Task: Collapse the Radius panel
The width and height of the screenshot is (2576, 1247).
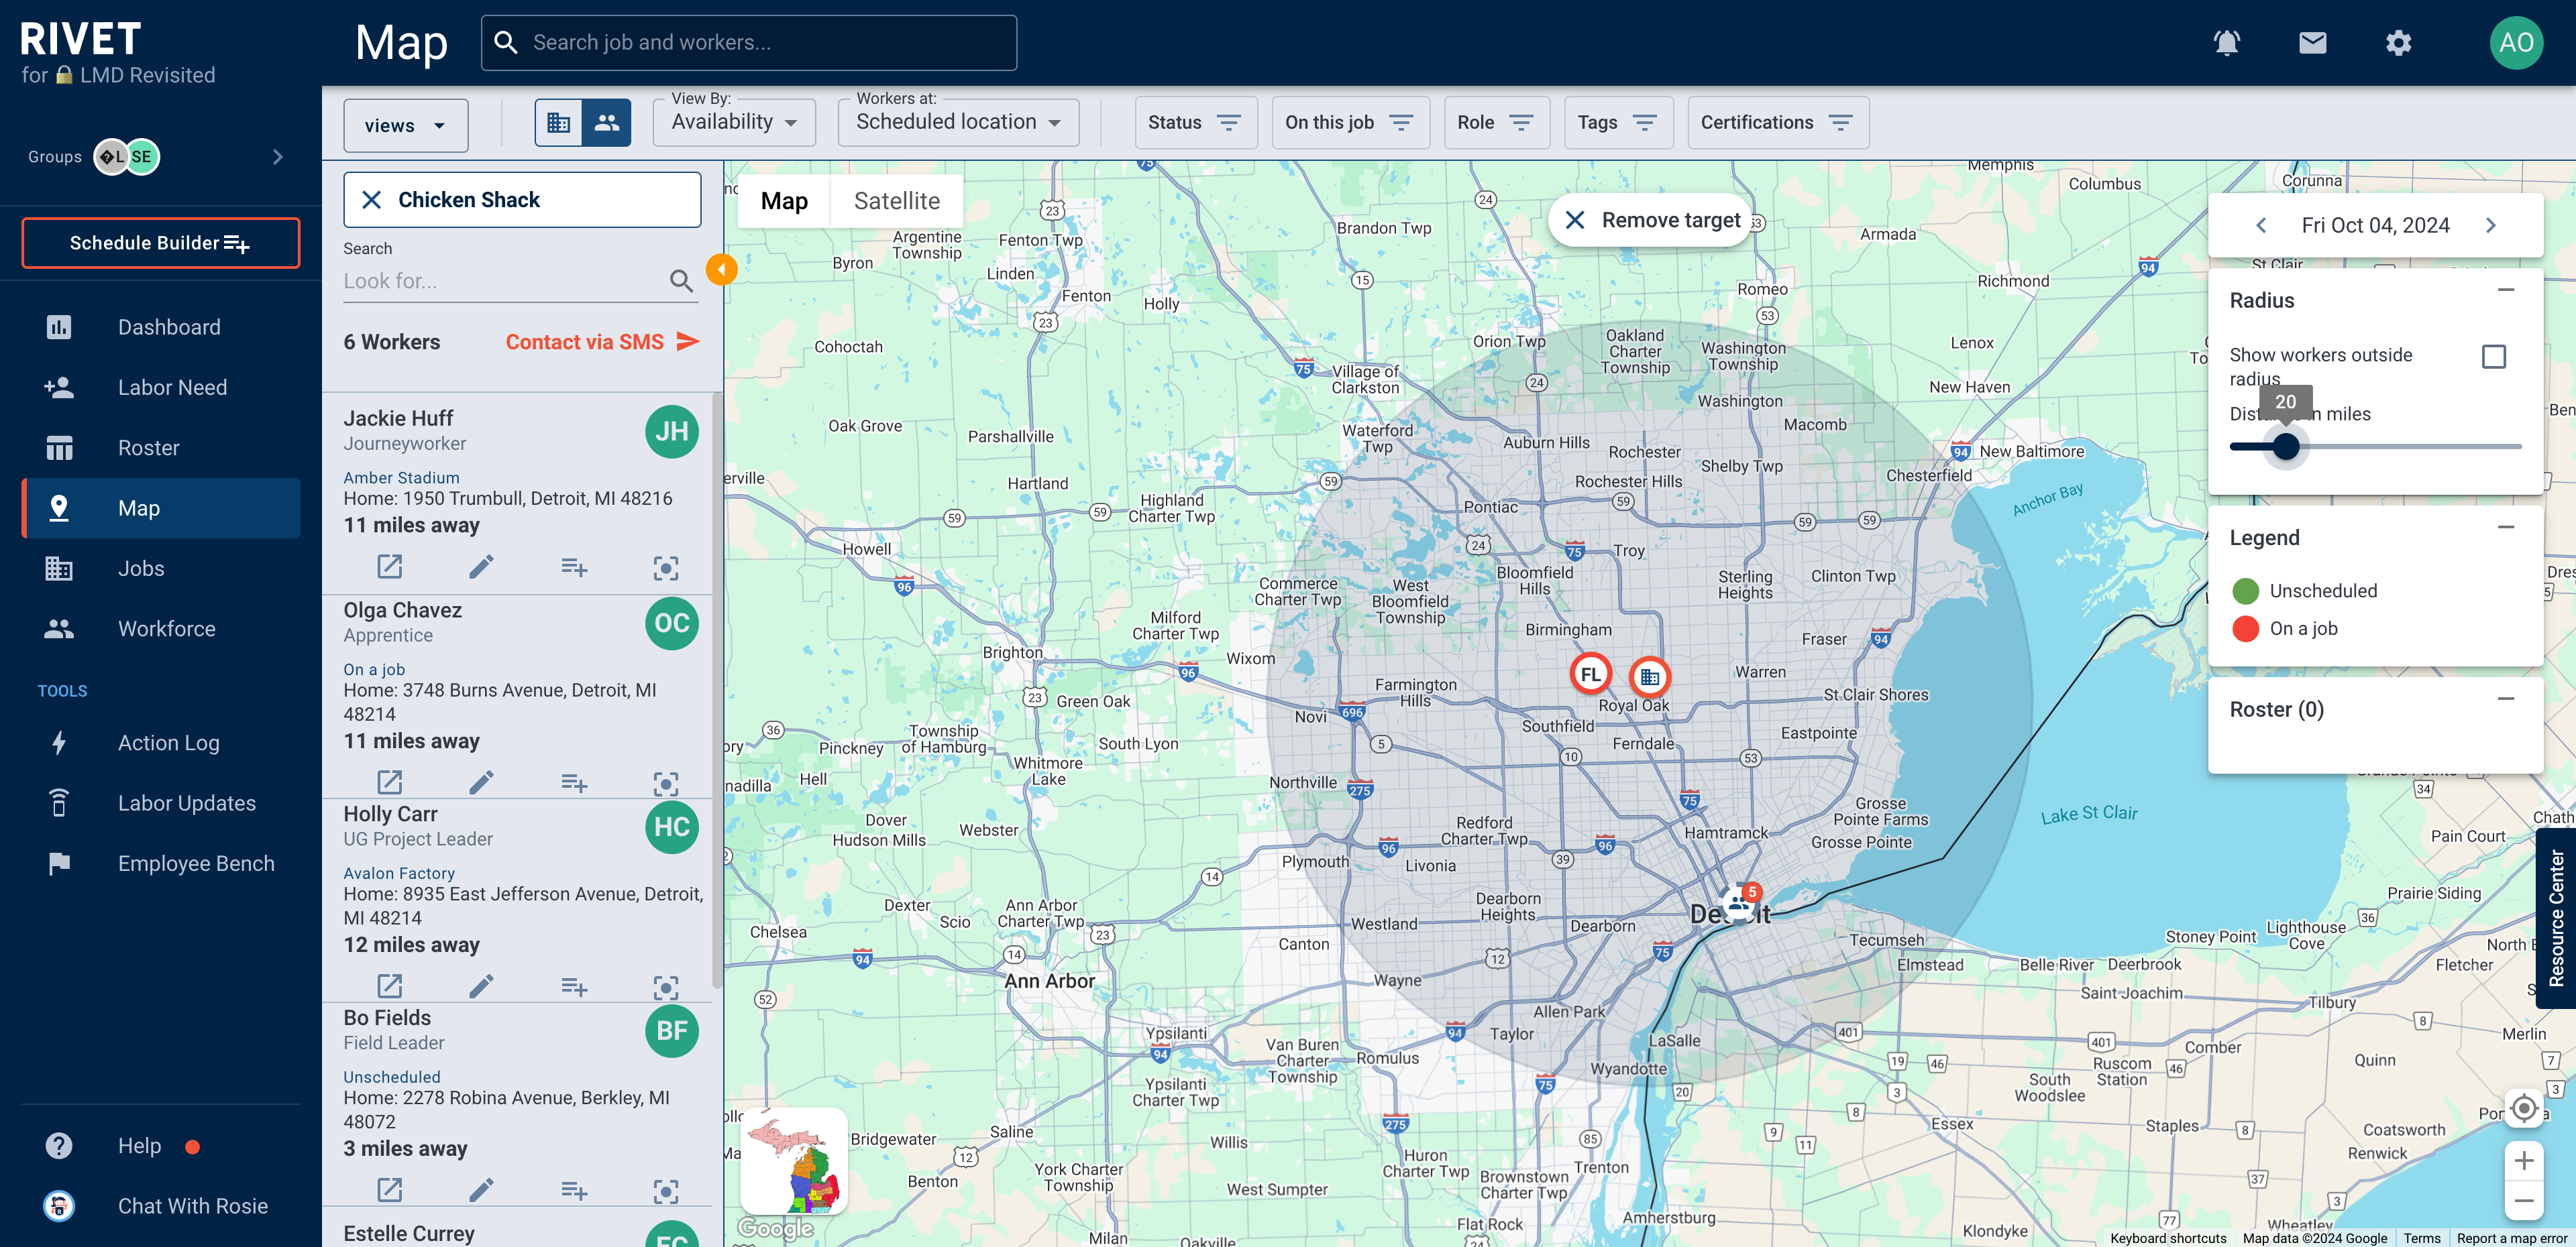Action: point(2505,291)
